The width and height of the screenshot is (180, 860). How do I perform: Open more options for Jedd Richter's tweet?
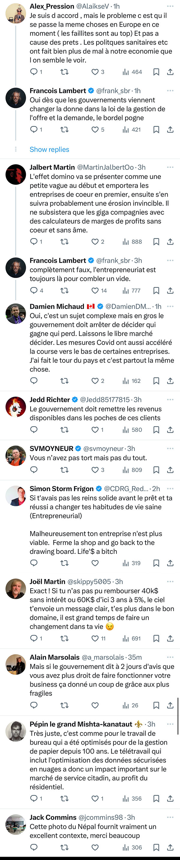click(x=170, y=400)
